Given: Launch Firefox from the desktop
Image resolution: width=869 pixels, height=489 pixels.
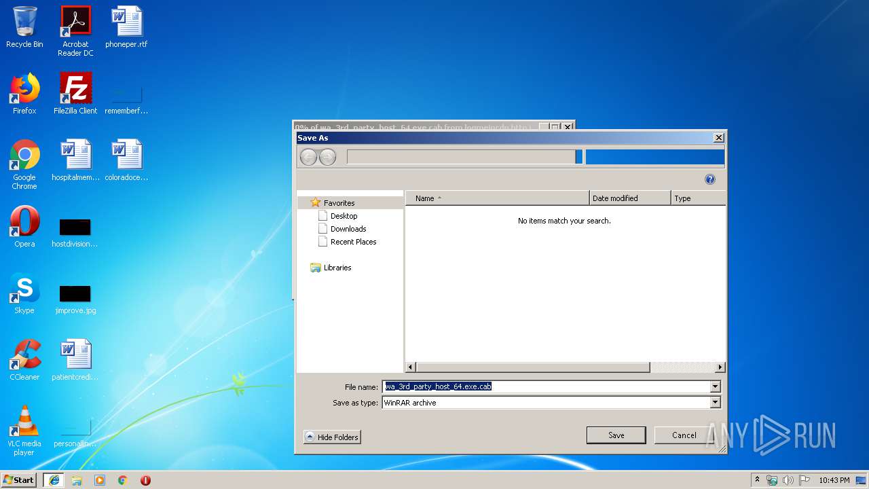Looking at the screenshot, I should 24,94.
